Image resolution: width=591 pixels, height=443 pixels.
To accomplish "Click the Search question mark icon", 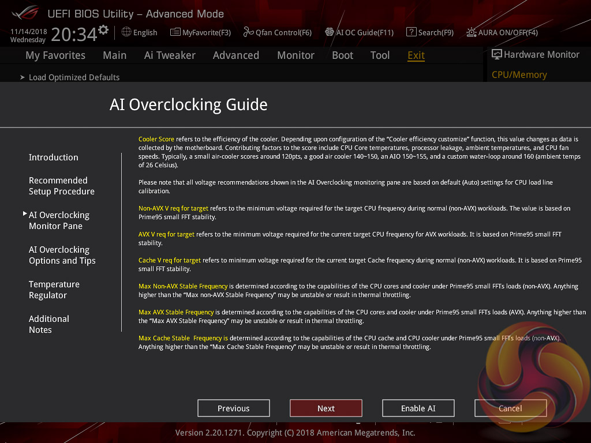I will coord(411,32).
